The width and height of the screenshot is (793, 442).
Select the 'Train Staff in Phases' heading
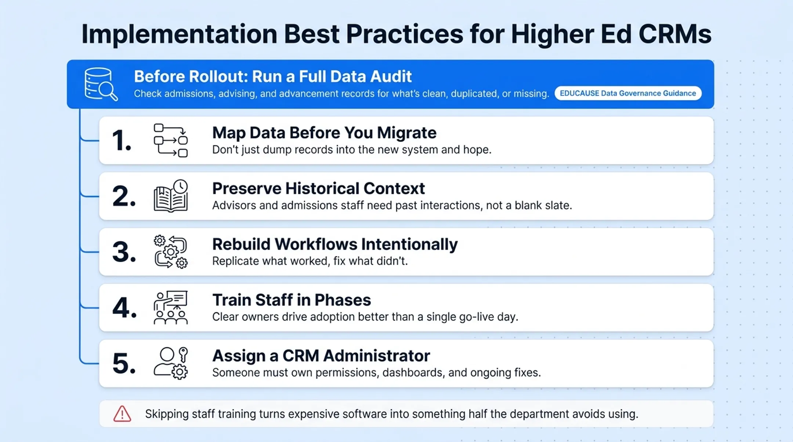(x=292, y=300)
